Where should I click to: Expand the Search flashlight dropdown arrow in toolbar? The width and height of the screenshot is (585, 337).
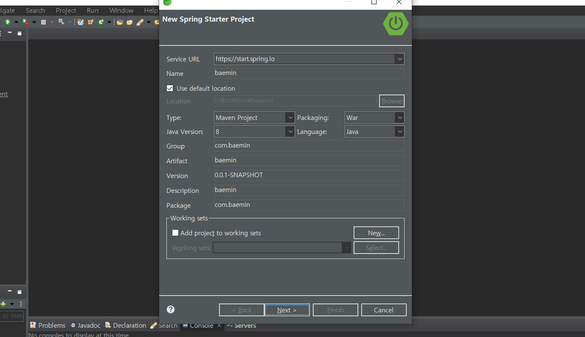pyautogui.click(x=149, y=22)
